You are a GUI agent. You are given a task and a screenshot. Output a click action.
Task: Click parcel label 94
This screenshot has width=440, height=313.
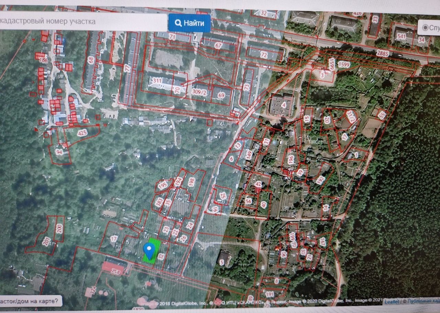[x=59, y=151]
